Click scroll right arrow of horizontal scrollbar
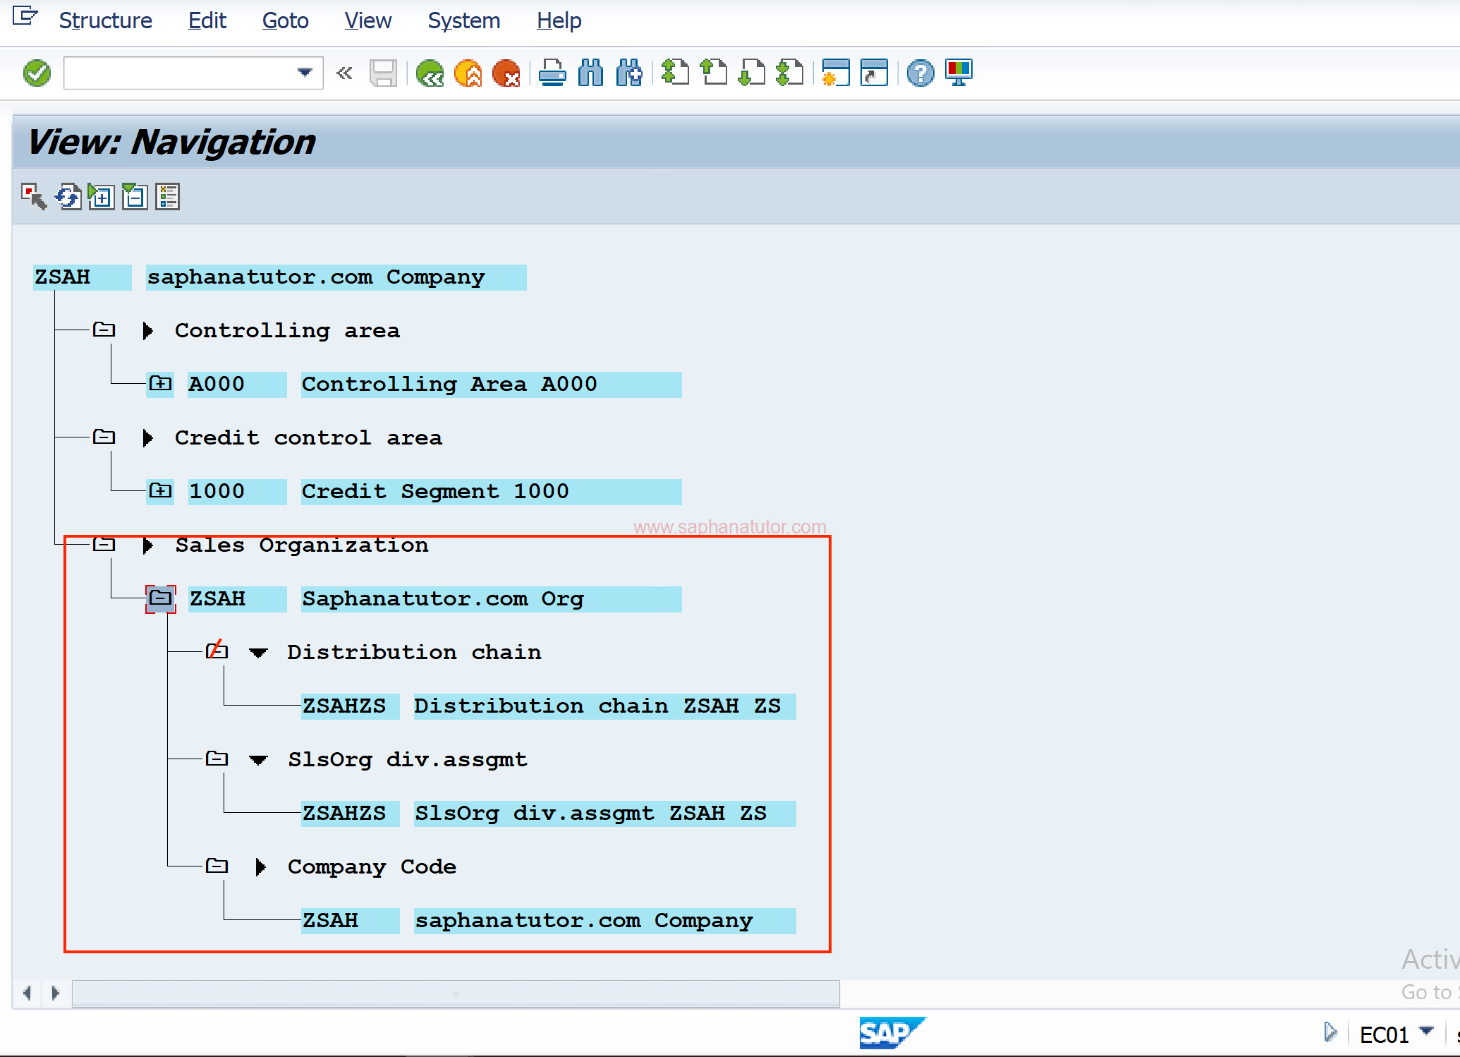This screenshot has height=1057, width=1460. tap(56, 993)
